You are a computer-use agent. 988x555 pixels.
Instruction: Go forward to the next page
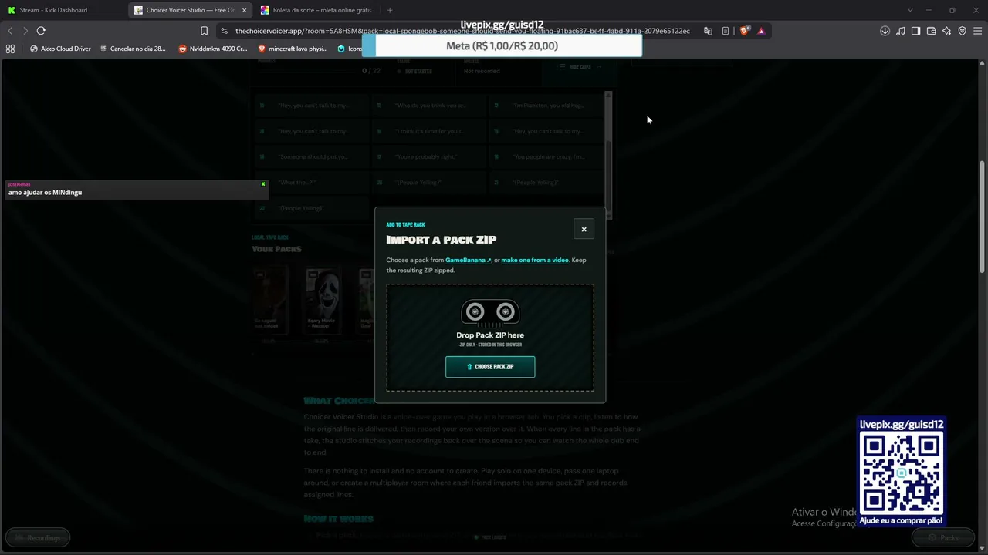(x=25, y=31)
